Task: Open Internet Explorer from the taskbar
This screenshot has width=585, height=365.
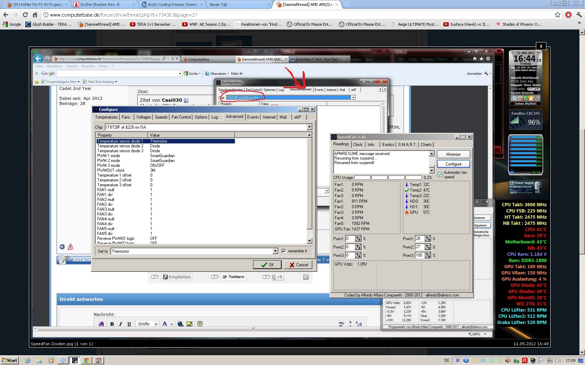Action: (x=28, y=360)
